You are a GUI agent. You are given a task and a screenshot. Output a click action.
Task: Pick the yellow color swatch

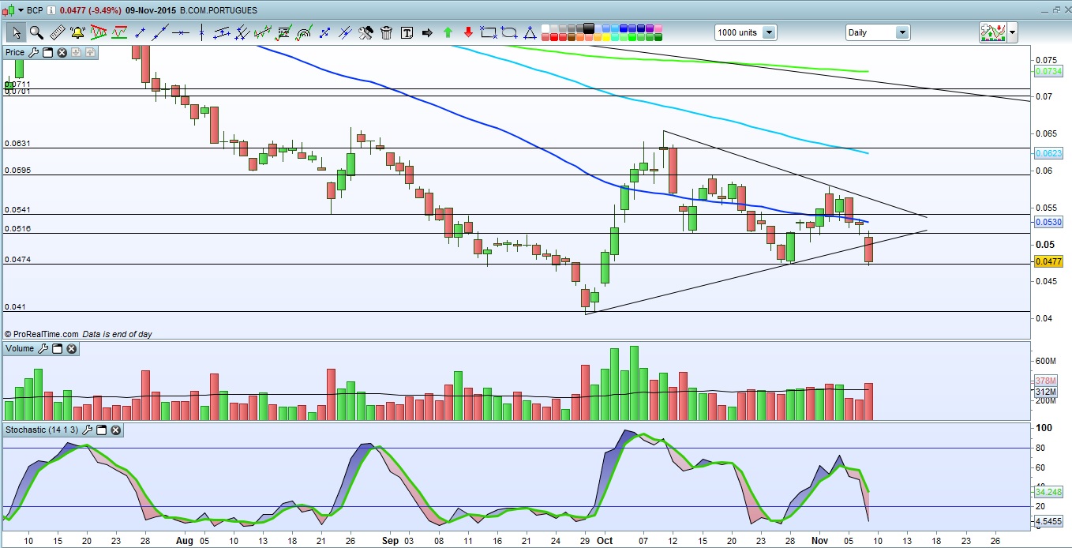pos(606,37)
